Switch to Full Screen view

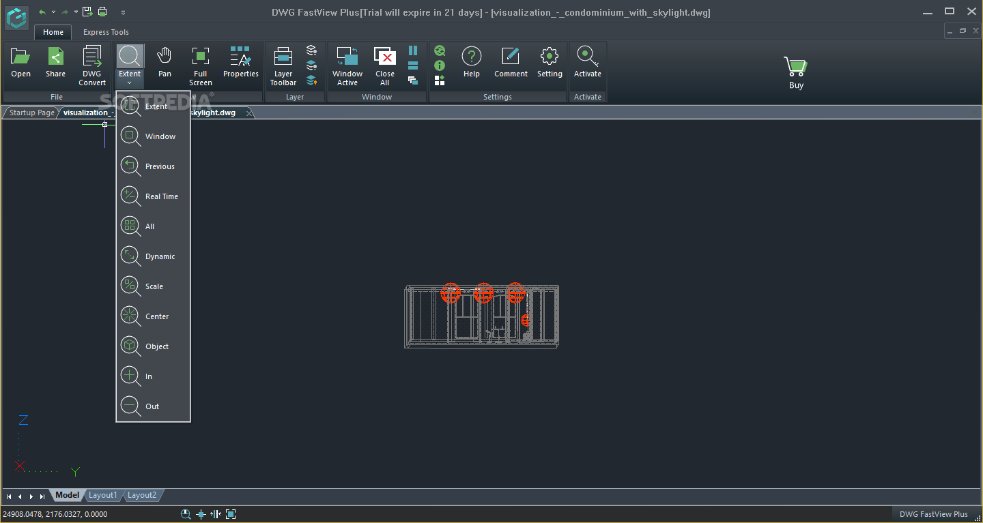[200, 66]
